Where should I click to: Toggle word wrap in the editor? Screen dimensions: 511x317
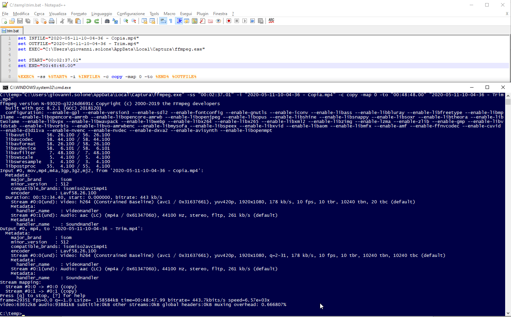click(163, 21)
